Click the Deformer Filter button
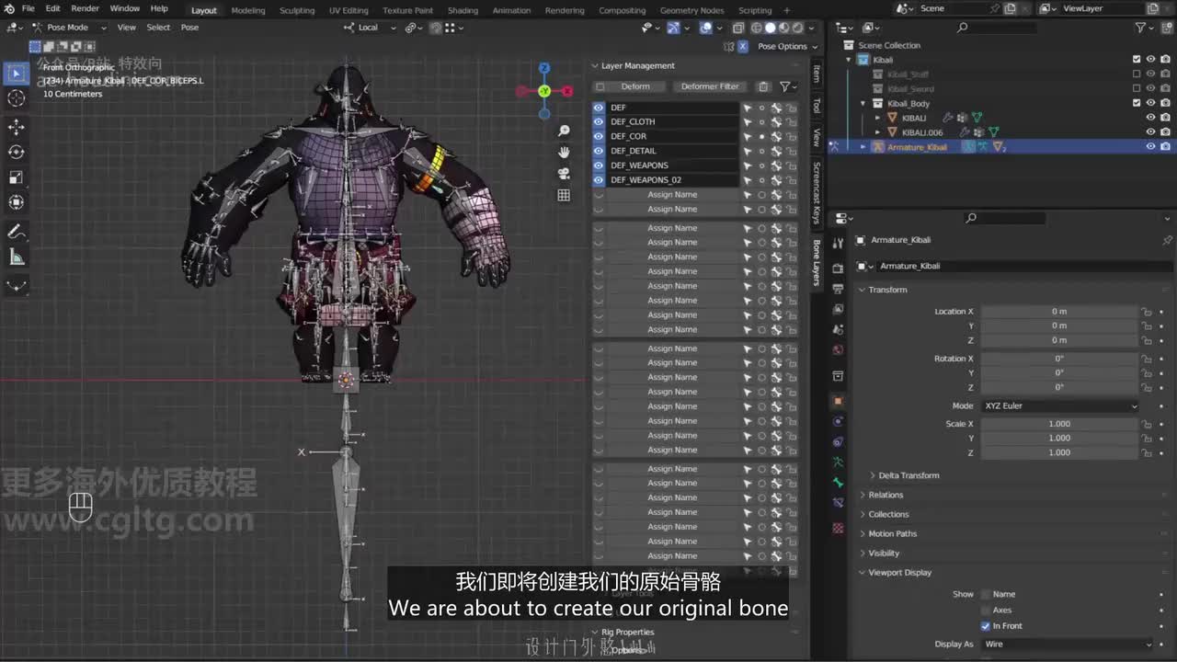The image size is (1177, 662). [709, 86]
